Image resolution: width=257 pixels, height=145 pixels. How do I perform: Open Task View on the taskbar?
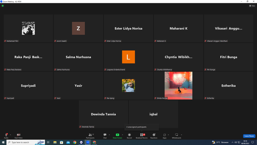[x=48, y=142]
